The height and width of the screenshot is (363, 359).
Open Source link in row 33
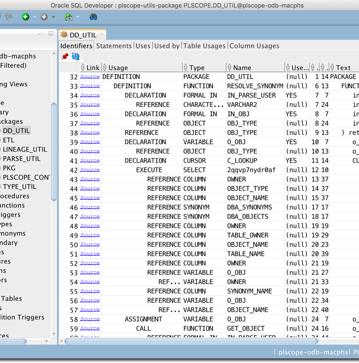tap(90, 86)
